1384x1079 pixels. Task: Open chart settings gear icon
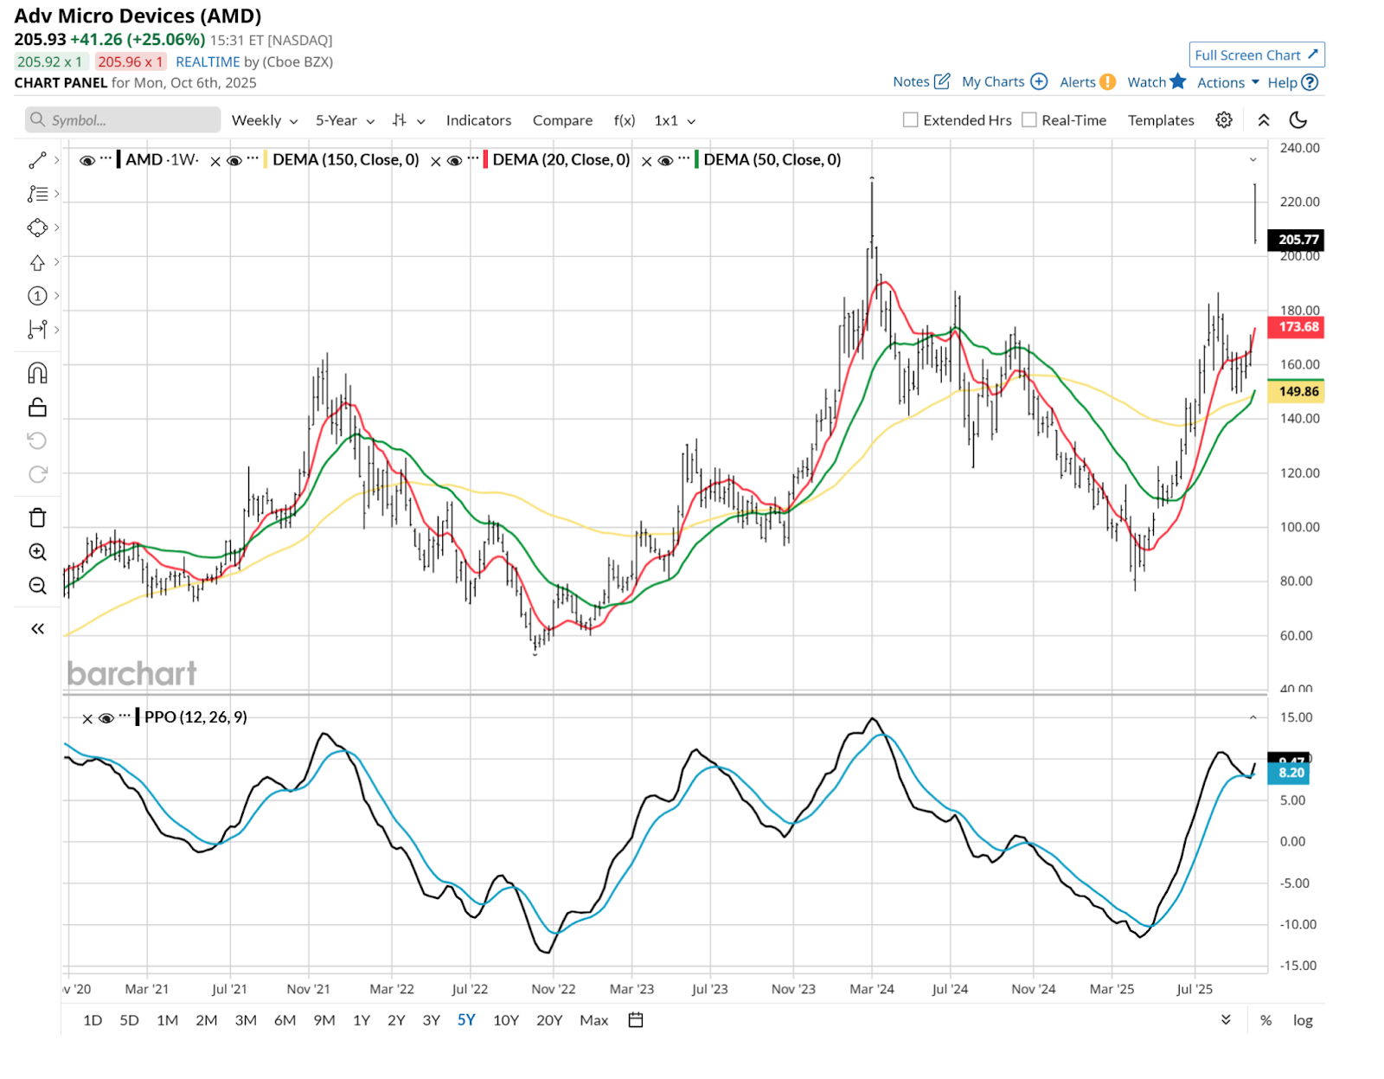pos(1223,120)
